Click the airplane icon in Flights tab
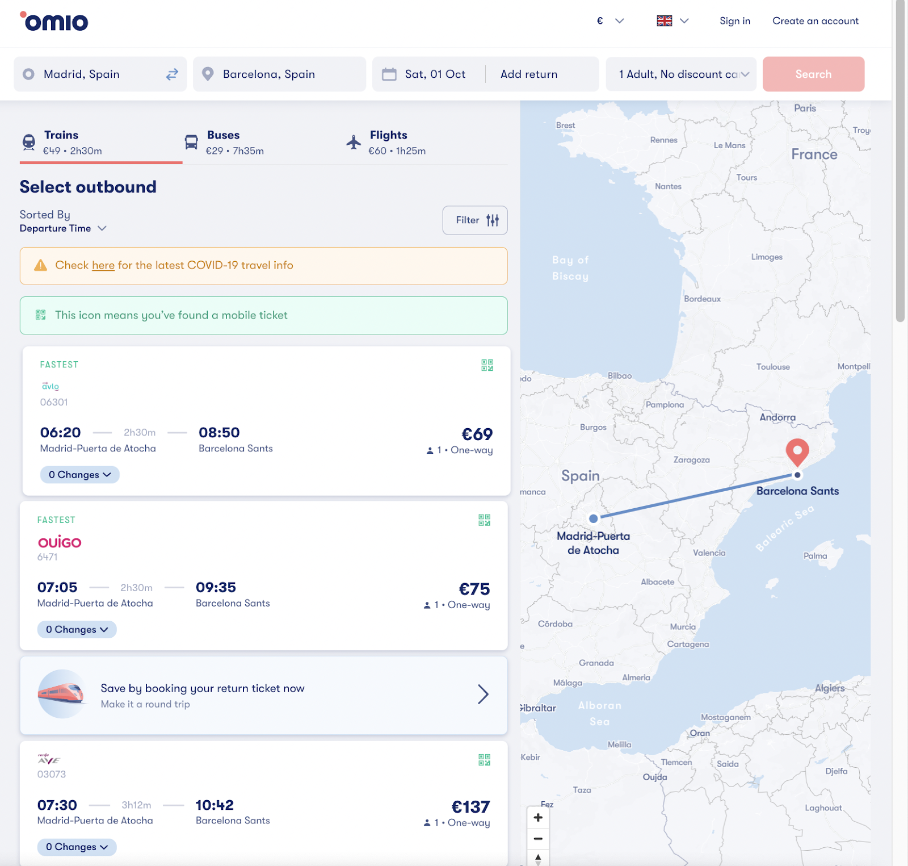The width and height of the screenshot is (908, 866). point(354,142)
